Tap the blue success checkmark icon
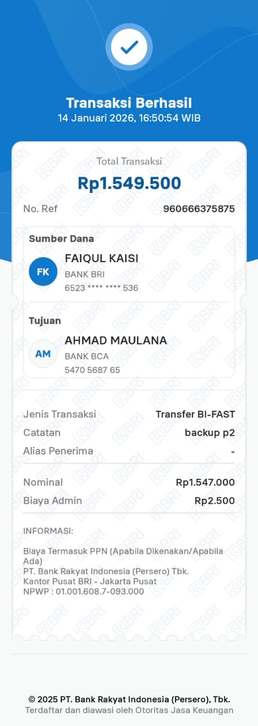The image size is (258, 726). coord(129,47)
